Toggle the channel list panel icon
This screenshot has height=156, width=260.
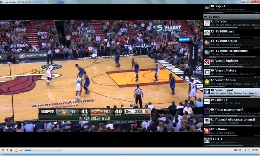point(248,150)
